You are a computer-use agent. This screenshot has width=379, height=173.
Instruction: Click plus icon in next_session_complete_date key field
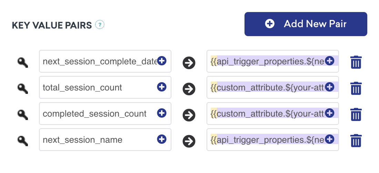coord(162,61)
